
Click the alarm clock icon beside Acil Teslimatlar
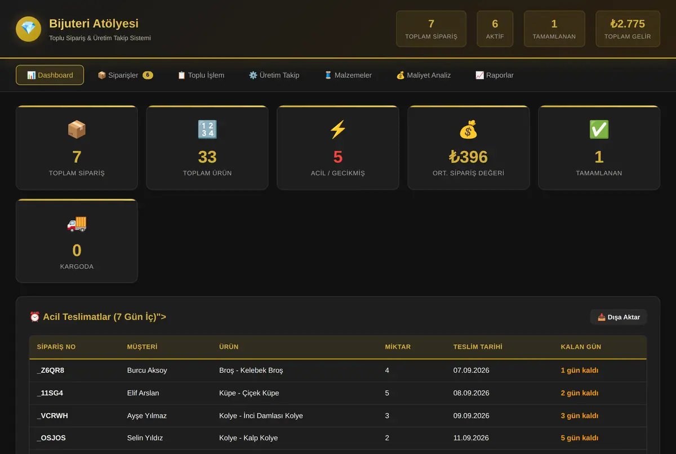pos(35,317)
